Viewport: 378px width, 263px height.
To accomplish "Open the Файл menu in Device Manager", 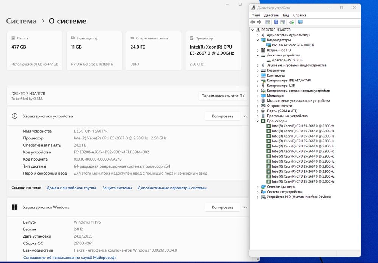I will (256, 15).
